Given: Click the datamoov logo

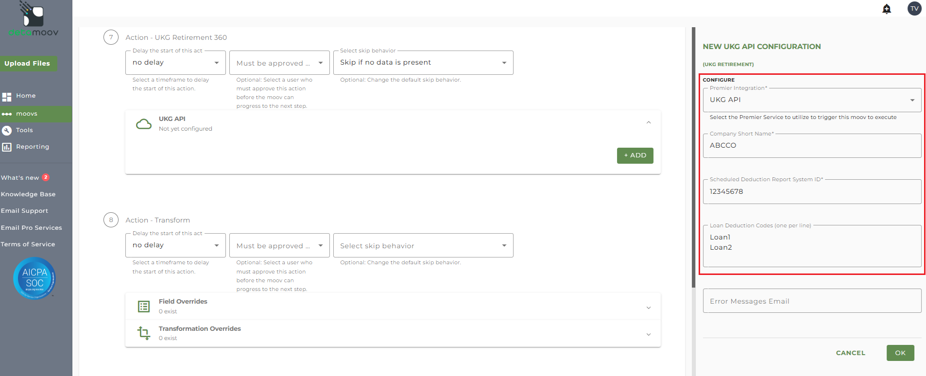Looking at the screenshot, I should tap(34, 19).
